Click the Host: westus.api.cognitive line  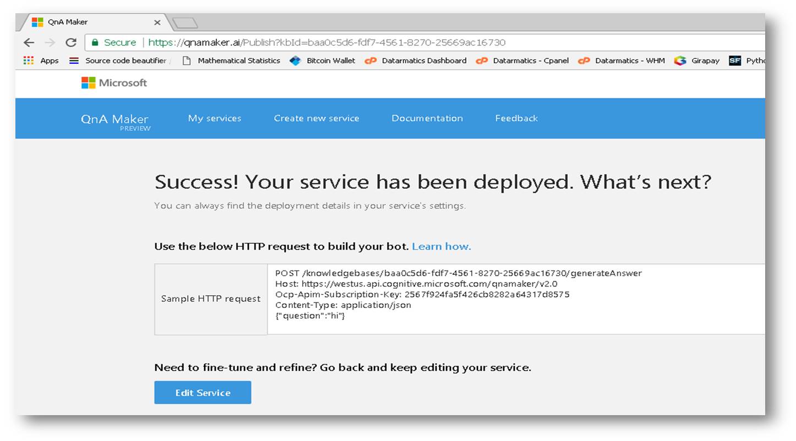pos(416,284)
